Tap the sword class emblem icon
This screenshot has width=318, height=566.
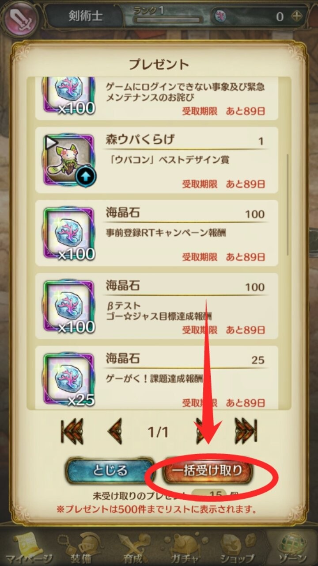[20, 18]
